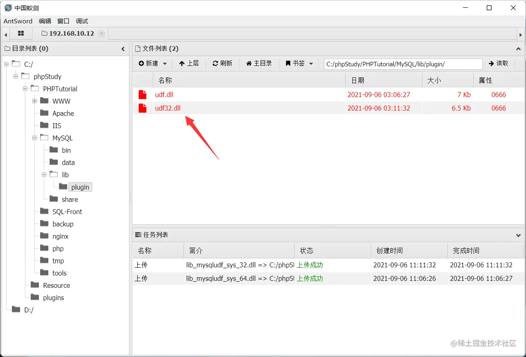Open the AntSword menu
Screen dimensions: 526x357
(18, 21)
